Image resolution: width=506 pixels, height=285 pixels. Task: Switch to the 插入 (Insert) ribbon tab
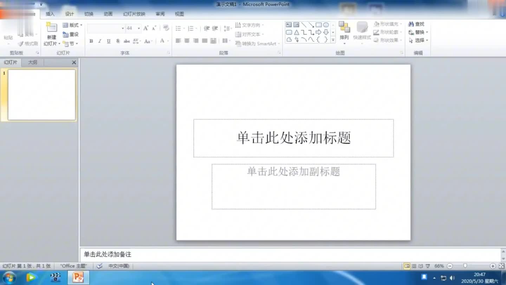[x=50, y=14]
